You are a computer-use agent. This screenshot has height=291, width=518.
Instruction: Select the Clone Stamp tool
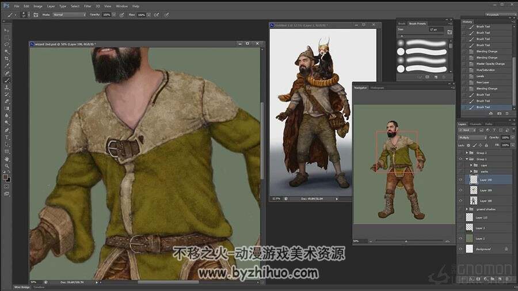6,87
